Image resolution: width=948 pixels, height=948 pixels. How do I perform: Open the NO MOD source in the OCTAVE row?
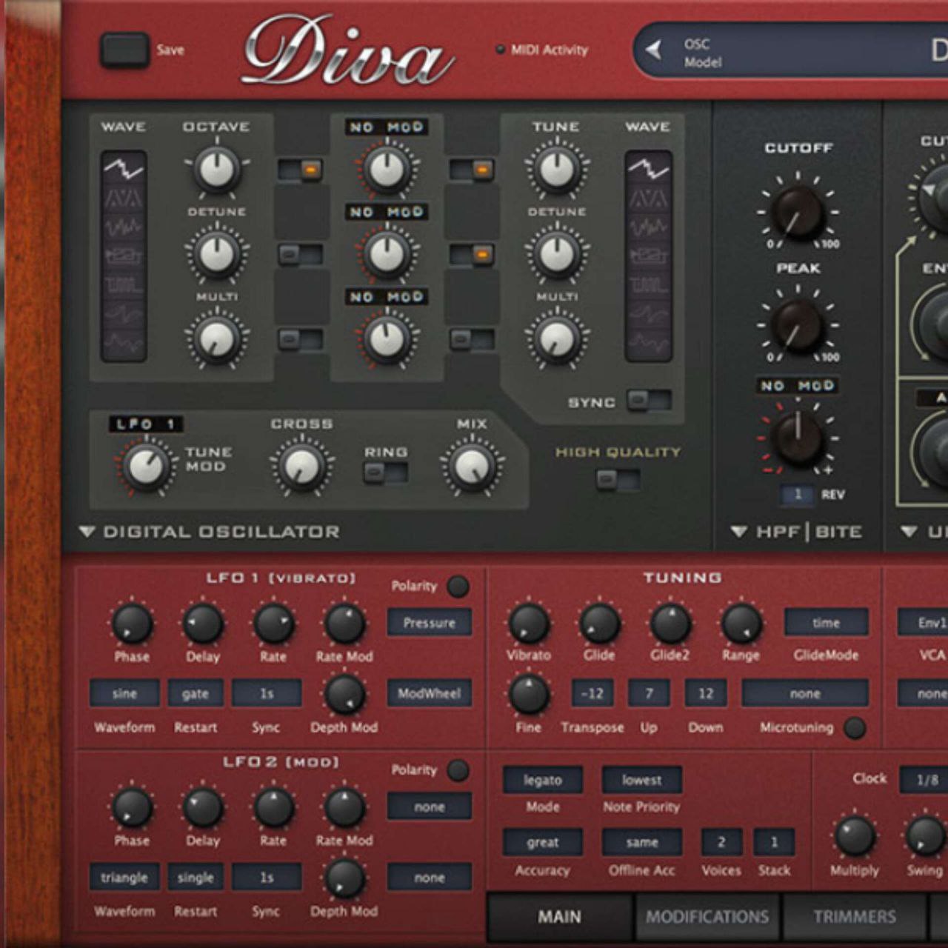coord(387,127)
